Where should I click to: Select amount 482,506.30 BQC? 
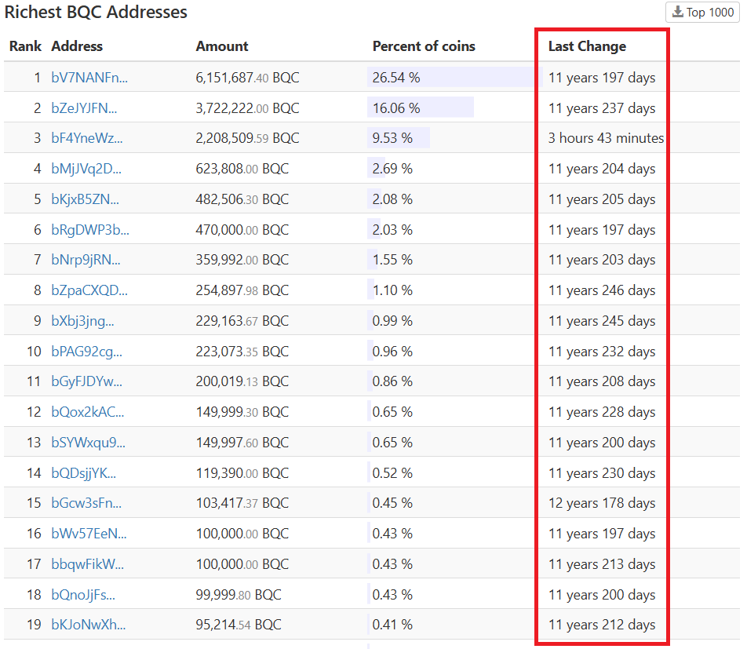click(242, 199)
